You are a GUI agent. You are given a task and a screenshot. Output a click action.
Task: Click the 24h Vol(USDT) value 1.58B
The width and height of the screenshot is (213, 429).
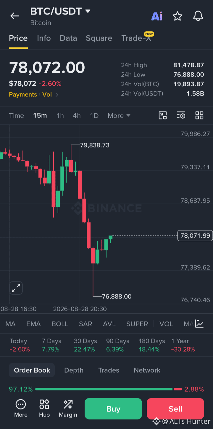195,94
